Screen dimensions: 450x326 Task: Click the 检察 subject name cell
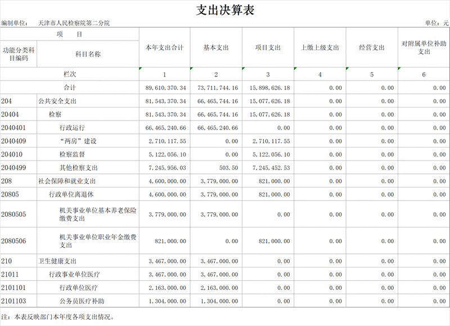pos(88,114)
